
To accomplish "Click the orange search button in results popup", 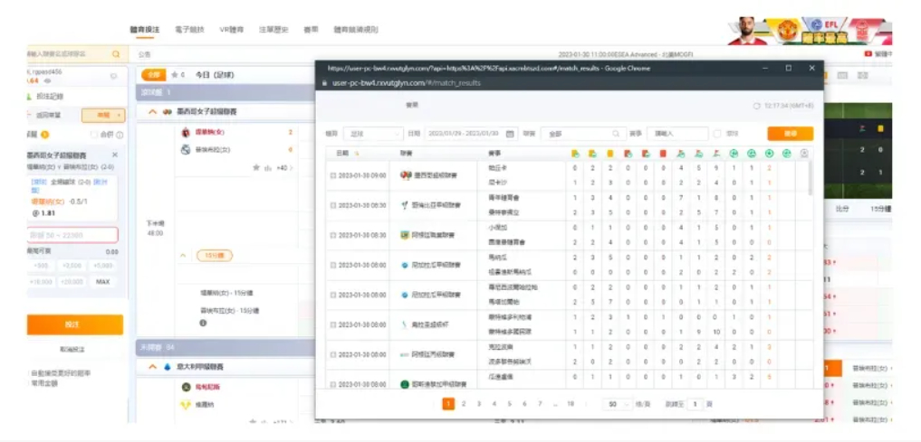I will point(790,134).
